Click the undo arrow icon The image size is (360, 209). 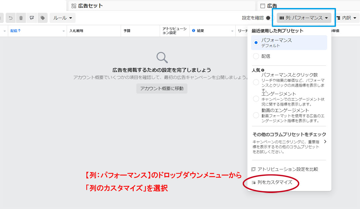coord(11,18)
